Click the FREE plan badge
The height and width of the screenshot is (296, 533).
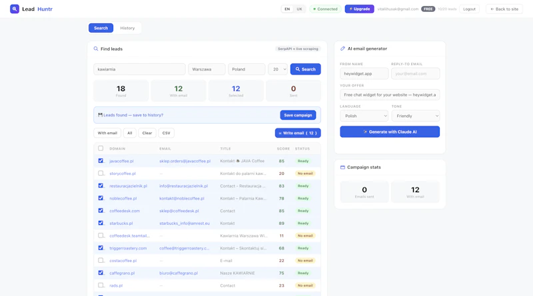428,9
